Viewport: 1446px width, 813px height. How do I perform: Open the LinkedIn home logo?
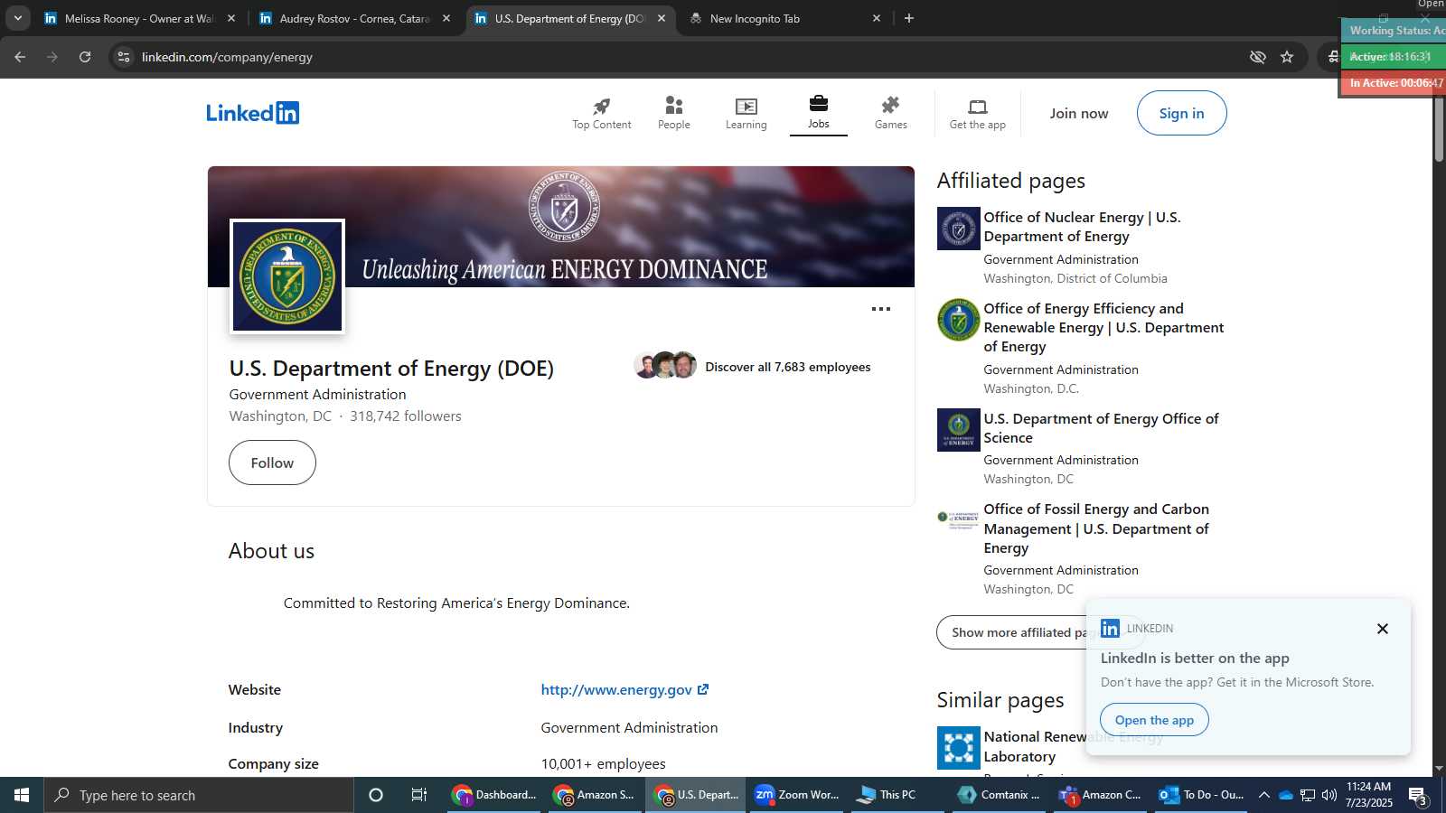tap(252, 113)
